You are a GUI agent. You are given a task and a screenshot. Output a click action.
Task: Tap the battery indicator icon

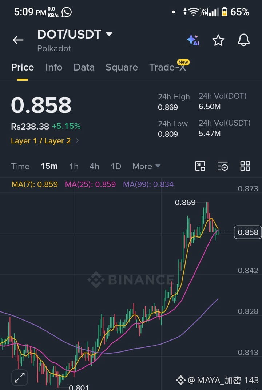coord(225,12)
